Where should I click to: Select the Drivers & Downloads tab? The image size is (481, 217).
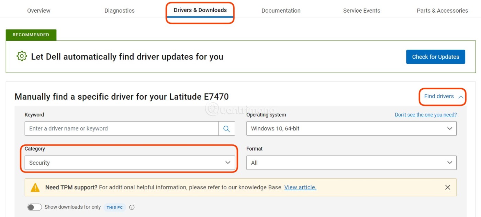tap(200, 10)
